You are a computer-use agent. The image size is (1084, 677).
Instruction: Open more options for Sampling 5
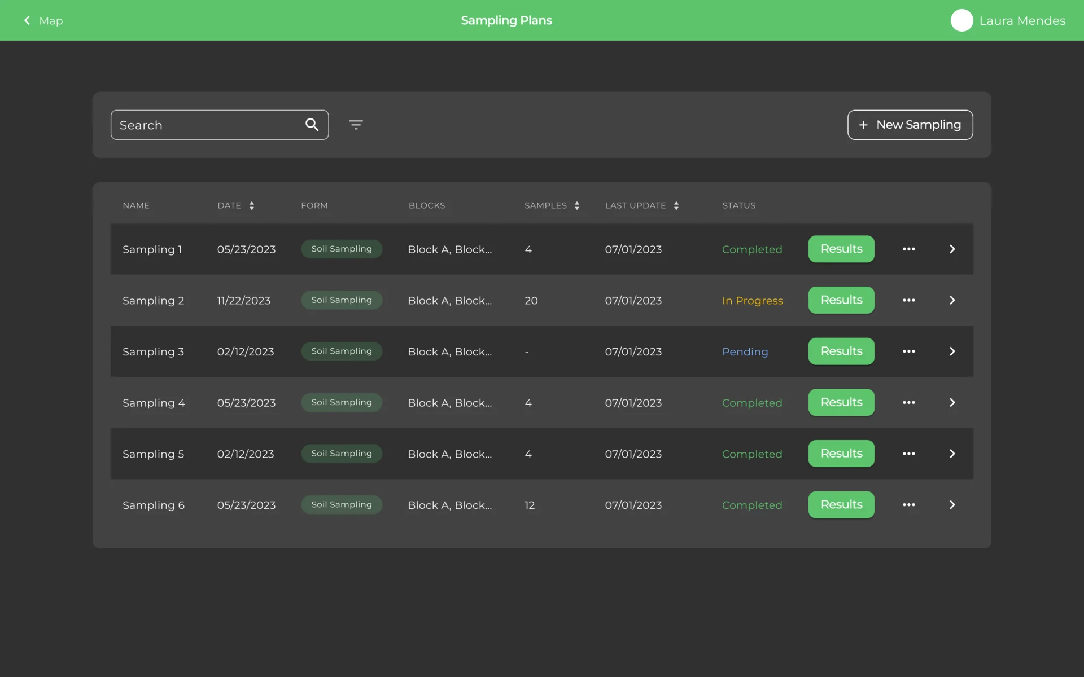908,454
